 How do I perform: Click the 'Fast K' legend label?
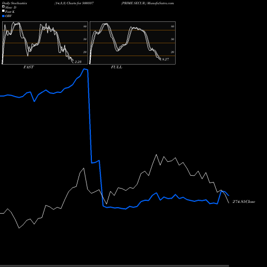(x=10, y=12)
